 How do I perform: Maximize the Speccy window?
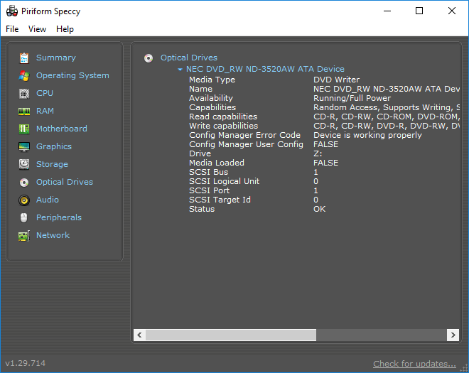419,11
